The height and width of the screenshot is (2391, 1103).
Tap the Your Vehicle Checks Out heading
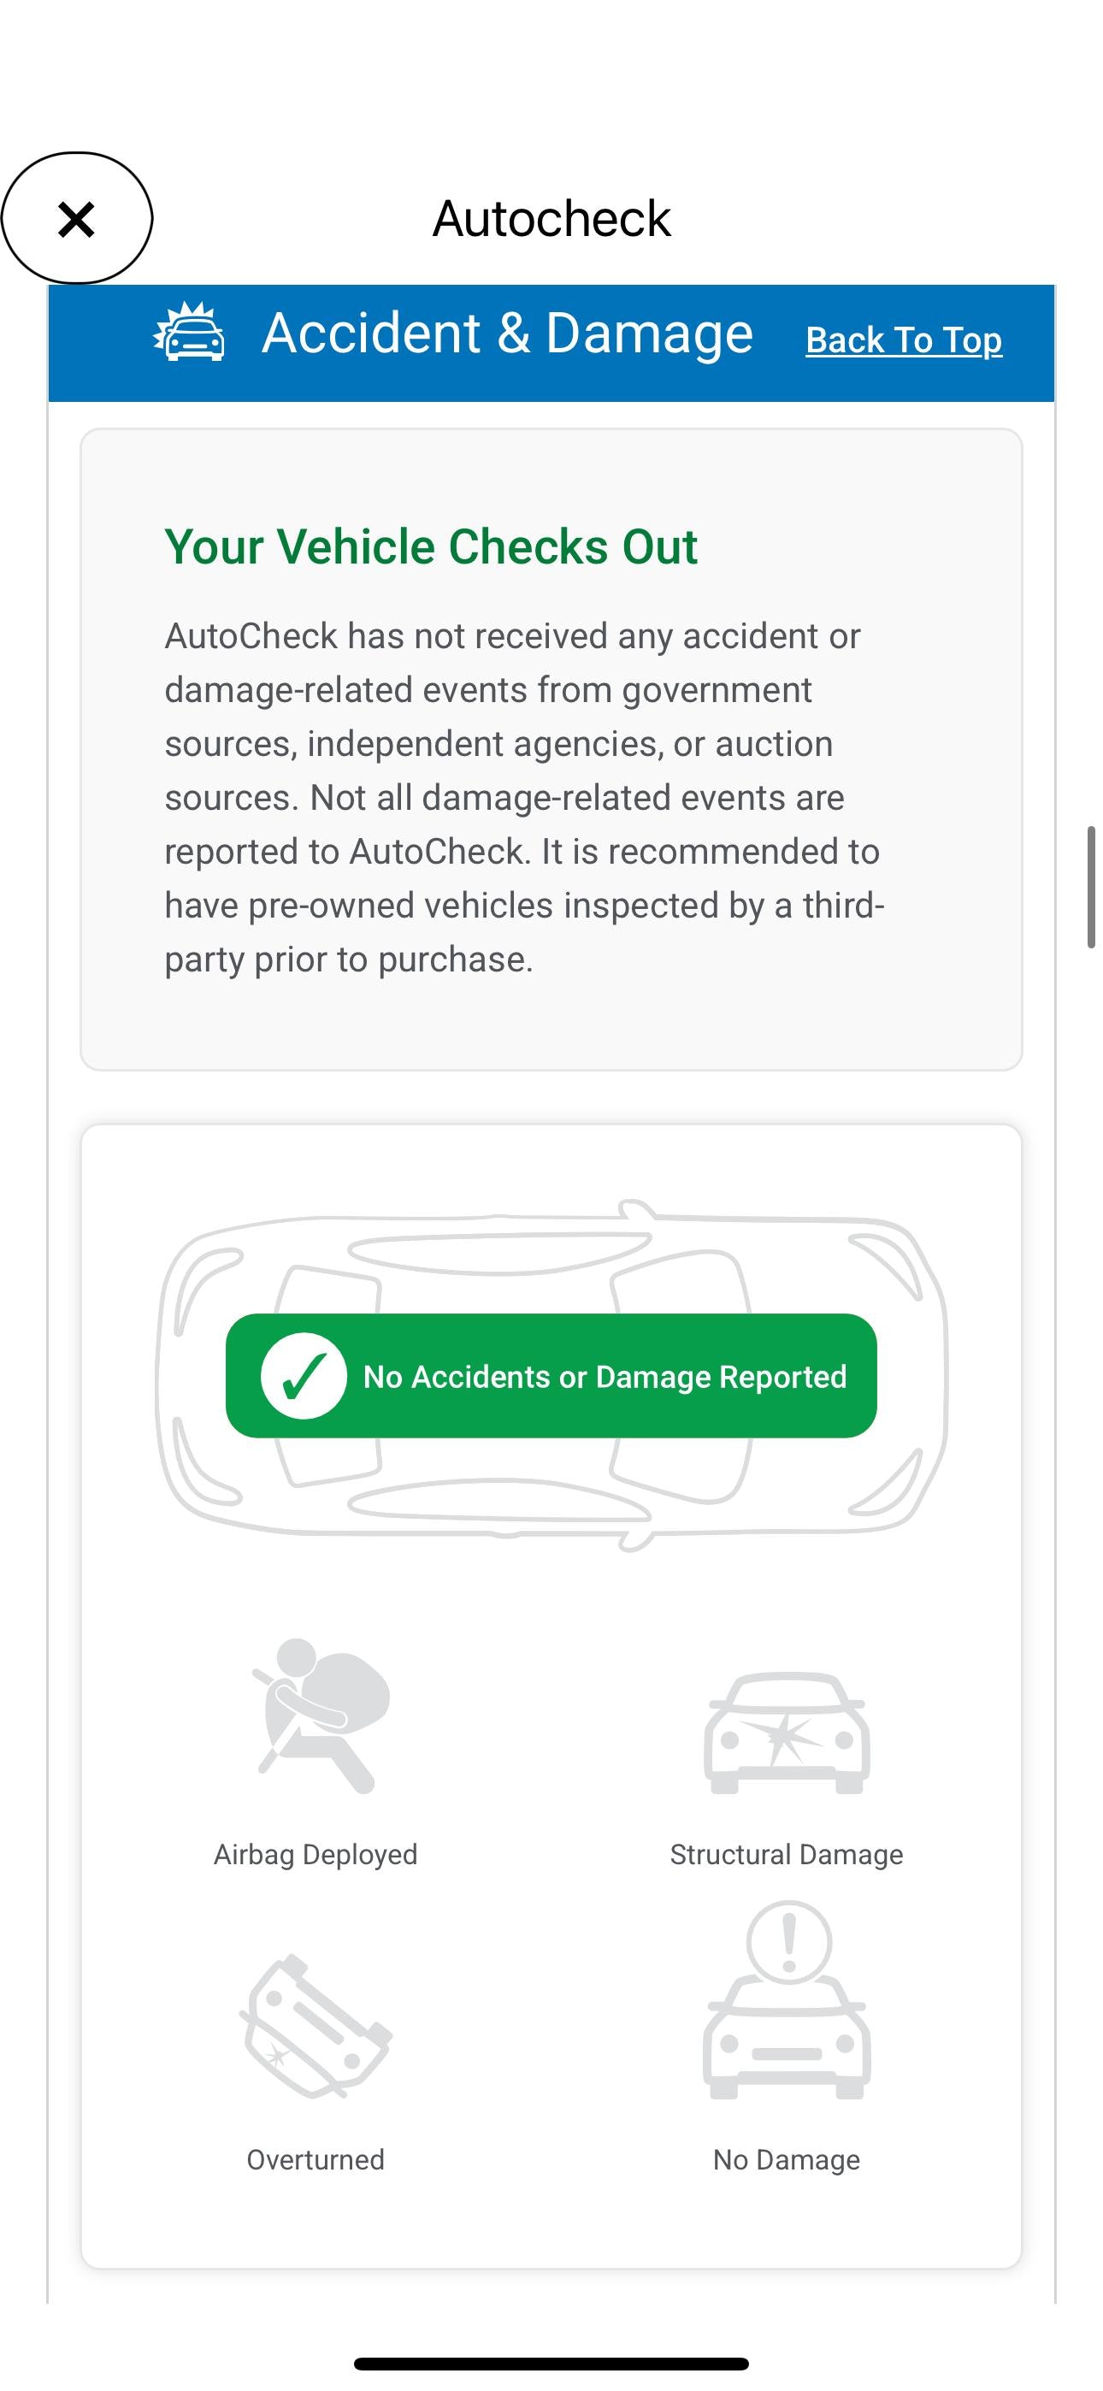(431, 546)
